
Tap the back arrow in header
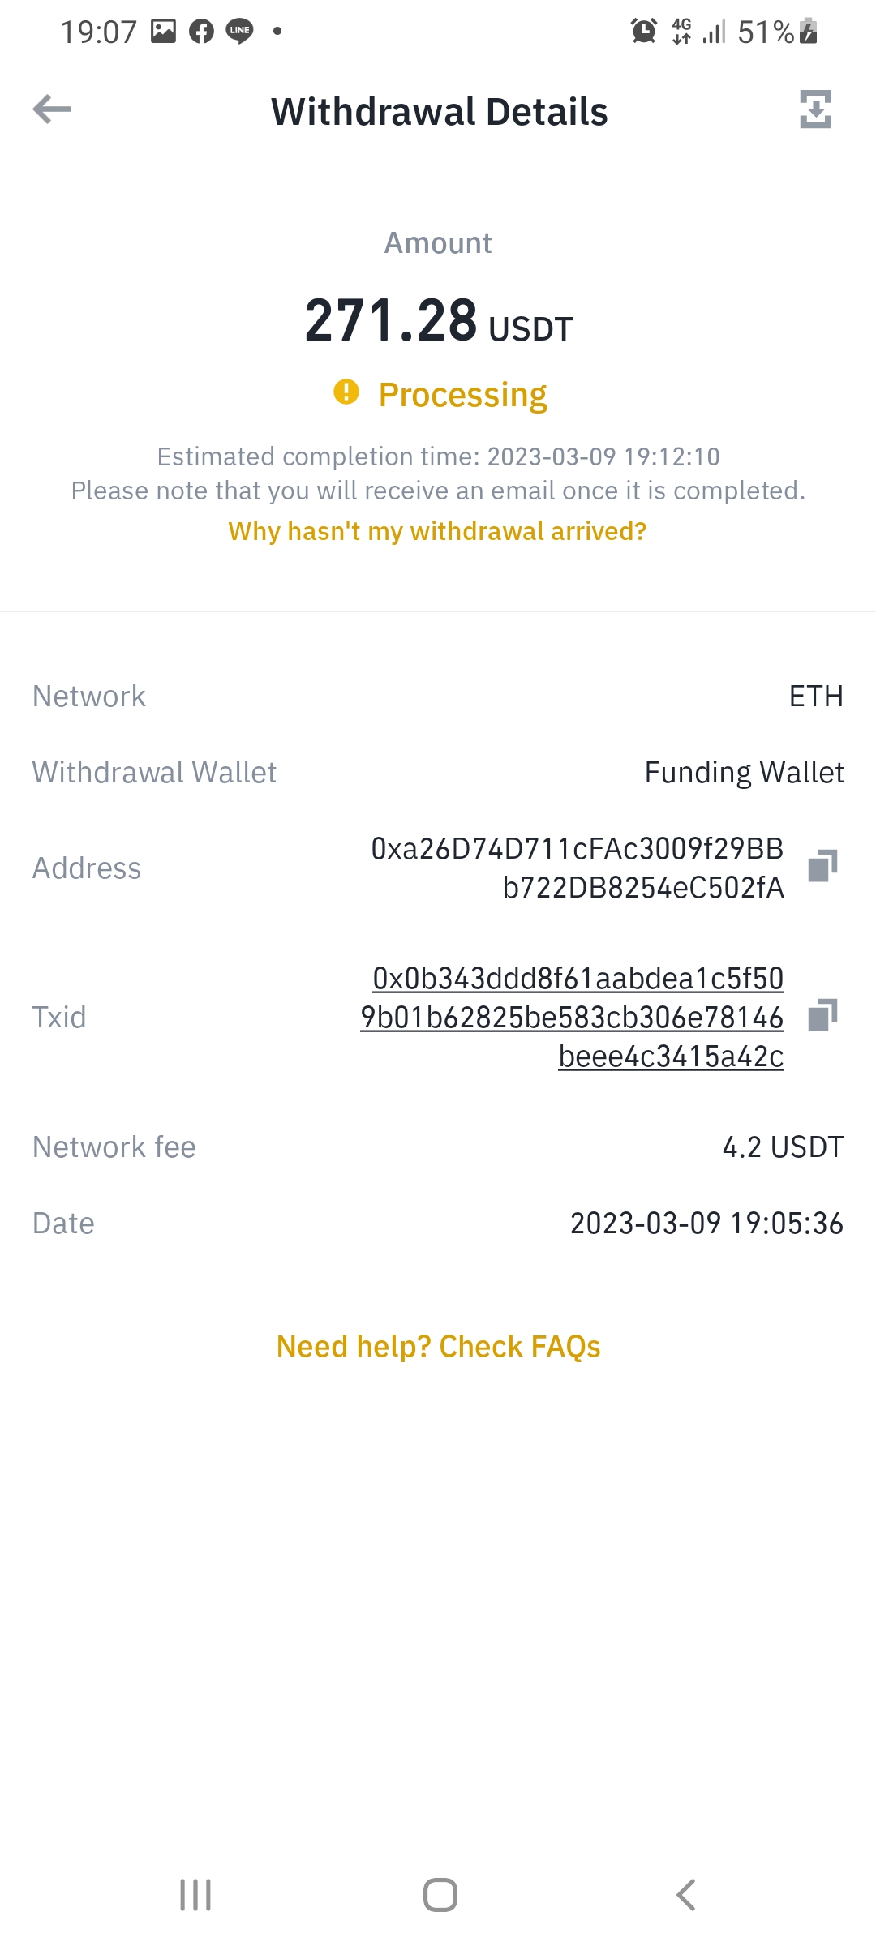(x=52, y=109)
